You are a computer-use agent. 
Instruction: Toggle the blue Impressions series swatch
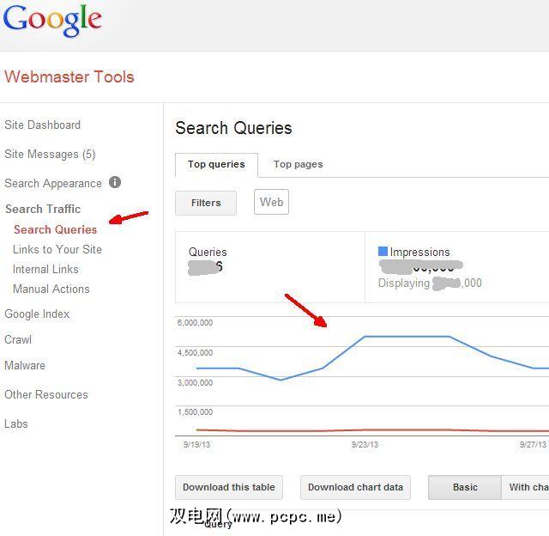383,251
